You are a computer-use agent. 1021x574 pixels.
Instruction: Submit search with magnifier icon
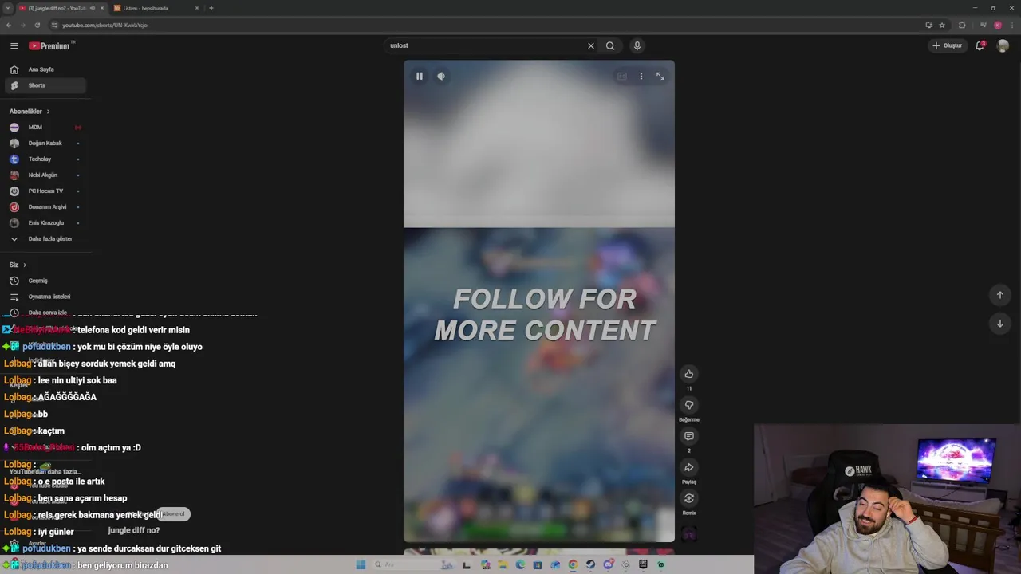[610, 45]
